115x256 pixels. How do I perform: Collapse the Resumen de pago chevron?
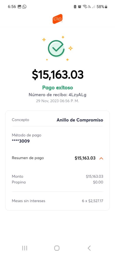pyautogui.click(x=101, y=158)
